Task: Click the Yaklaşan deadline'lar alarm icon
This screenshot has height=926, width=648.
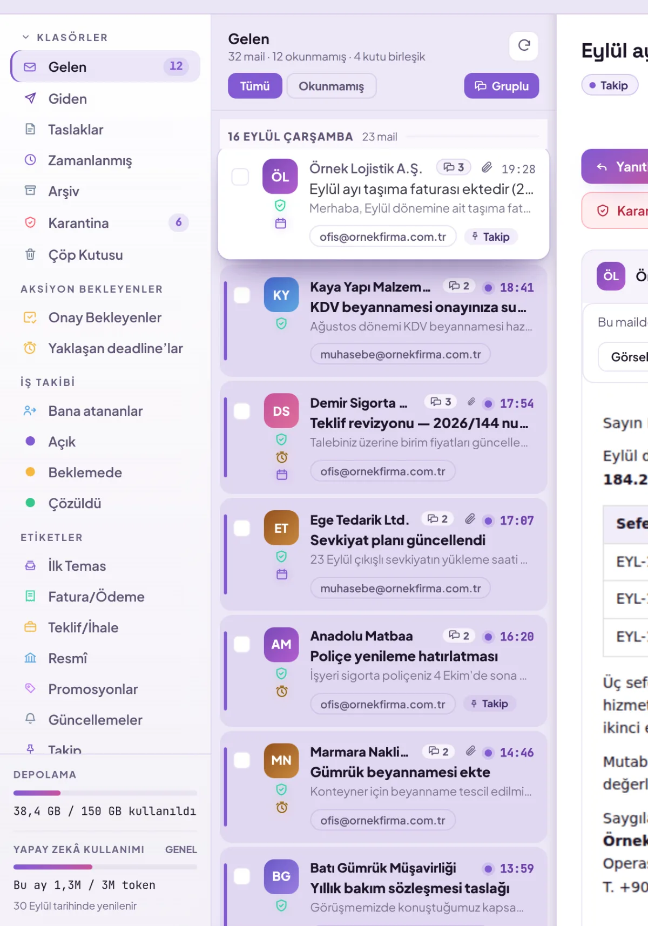Action: (30, 348)
